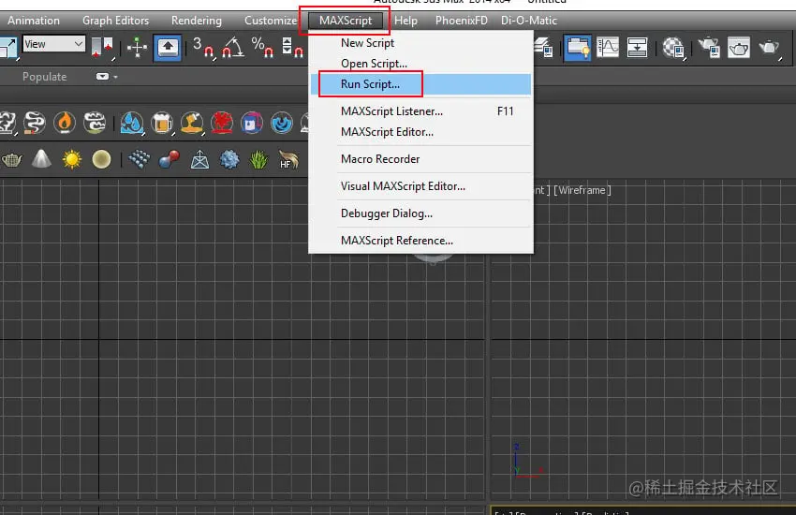
Task: Open the View reference coordinate dropdown
Action: tap(53, 44)
